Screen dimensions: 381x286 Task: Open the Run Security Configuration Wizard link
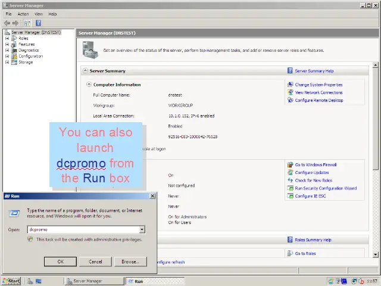point(326,188)
